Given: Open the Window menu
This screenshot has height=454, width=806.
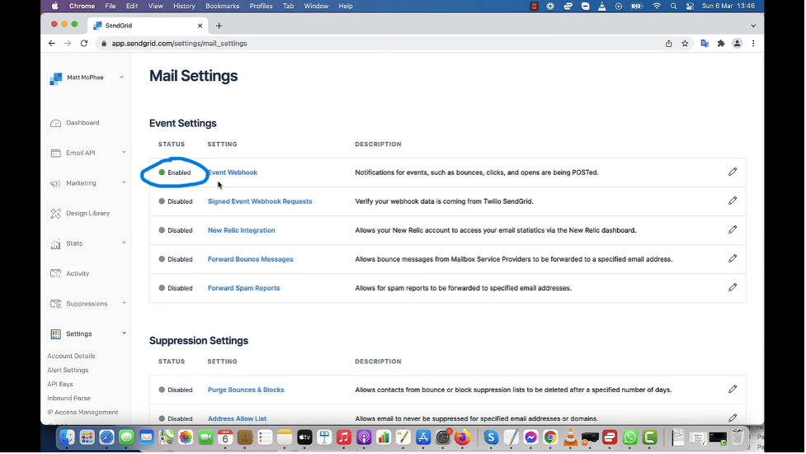Looking at the screenshot, I should (316, 6).
